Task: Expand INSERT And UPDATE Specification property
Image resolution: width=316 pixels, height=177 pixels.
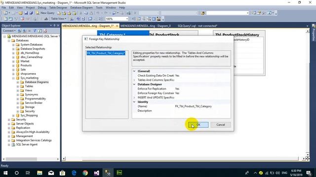Action: (x=134, y=97)
